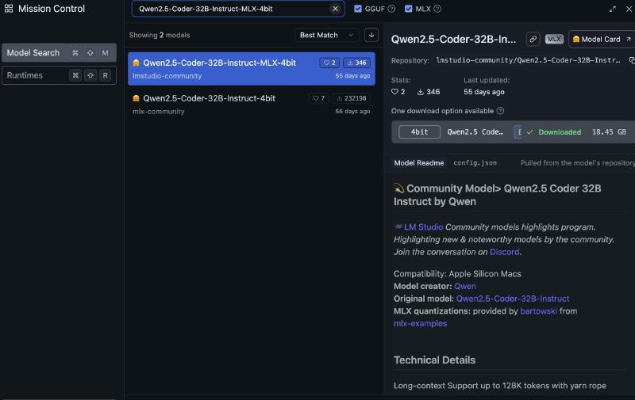Select Qwen2.5-Coder-32B-Instruct-MLX-4bit result

[252, 69]
